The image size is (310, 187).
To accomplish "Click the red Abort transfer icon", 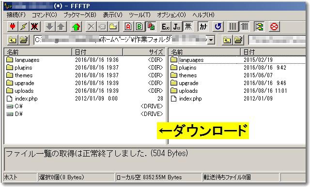I will tap(274, 27).
